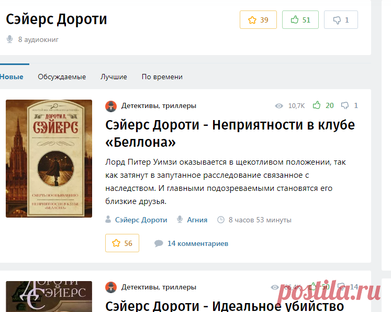Open Детективы, триллеры category of the Беллона book
The width and height of the screenshot is (391, 312).
click(x=159, y=106)
